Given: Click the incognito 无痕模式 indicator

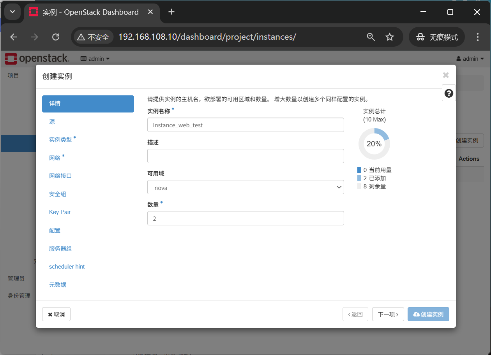Looking at the screenshot, I should coord(437,37).
